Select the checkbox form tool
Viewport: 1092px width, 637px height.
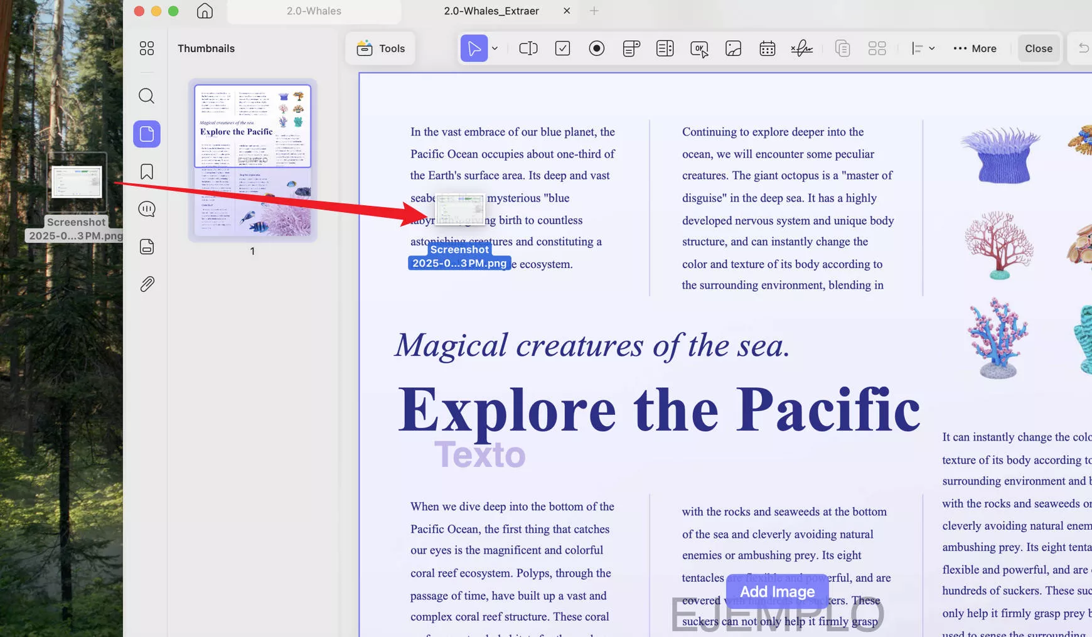click(562, 48)
